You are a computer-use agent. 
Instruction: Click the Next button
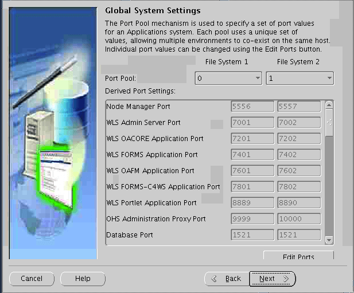point(273,279)
